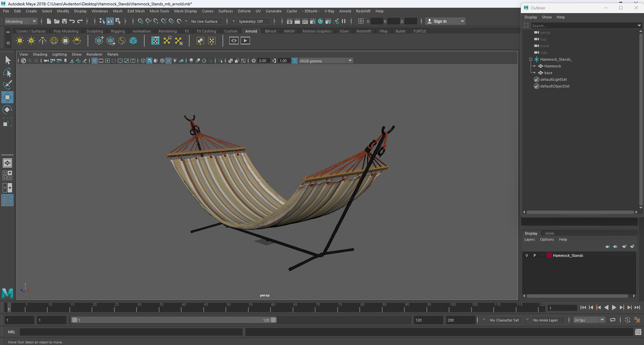Image resolution: width=644 pixels, height=345 pixels.
Task: Switch to the Anim layer tab
Action: coord(549,233)
